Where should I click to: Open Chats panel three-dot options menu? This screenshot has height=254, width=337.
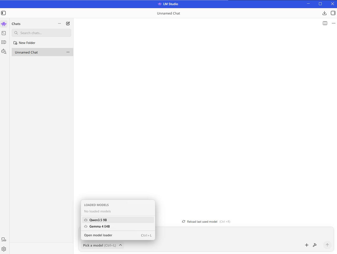60,23
